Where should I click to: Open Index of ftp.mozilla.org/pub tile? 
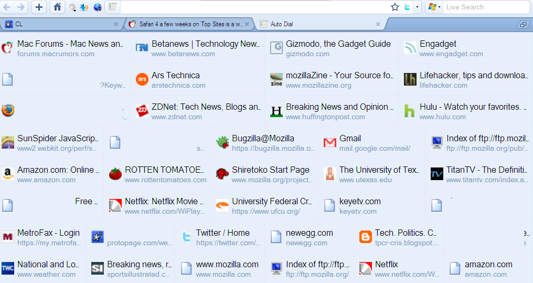[479, 142]
